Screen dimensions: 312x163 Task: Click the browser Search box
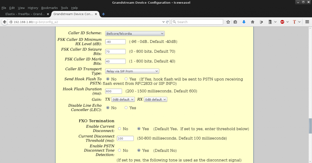click(x=198, y=22)
